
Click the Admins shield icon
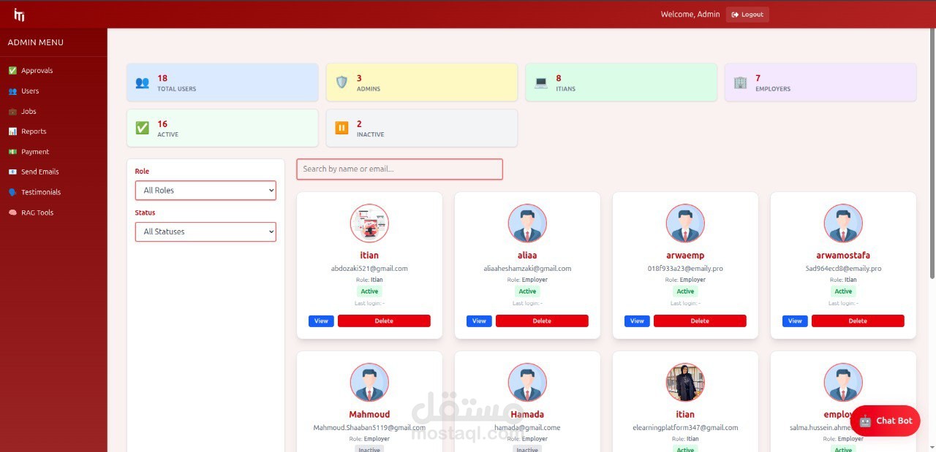(341, 83)
